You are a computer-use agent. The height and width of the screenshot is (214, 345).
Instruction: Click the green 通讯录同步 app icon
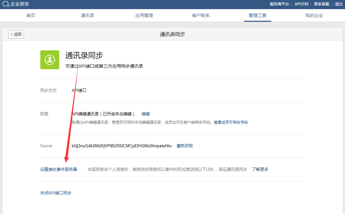(x=50, y=60)
